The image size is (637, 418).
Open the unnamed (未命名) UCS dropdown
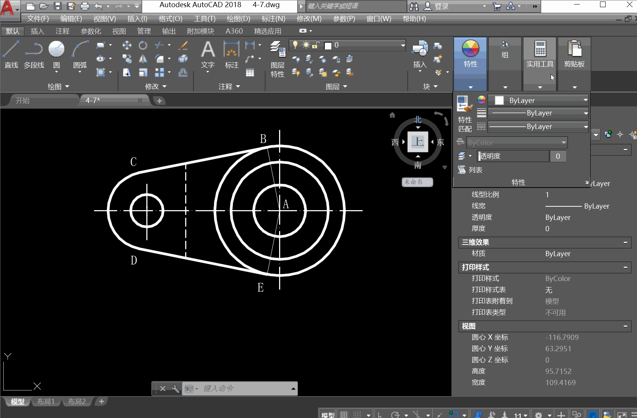coord(418,182)
